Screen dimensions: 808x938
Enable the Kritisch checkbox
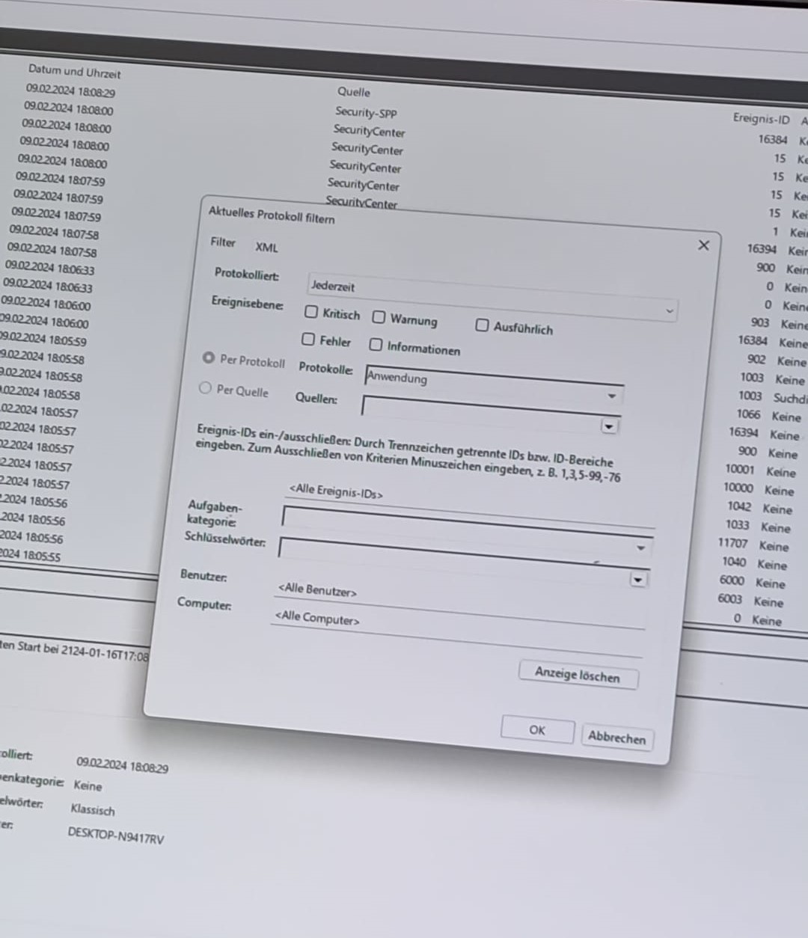pyautogui.click(x=311, y=312)
